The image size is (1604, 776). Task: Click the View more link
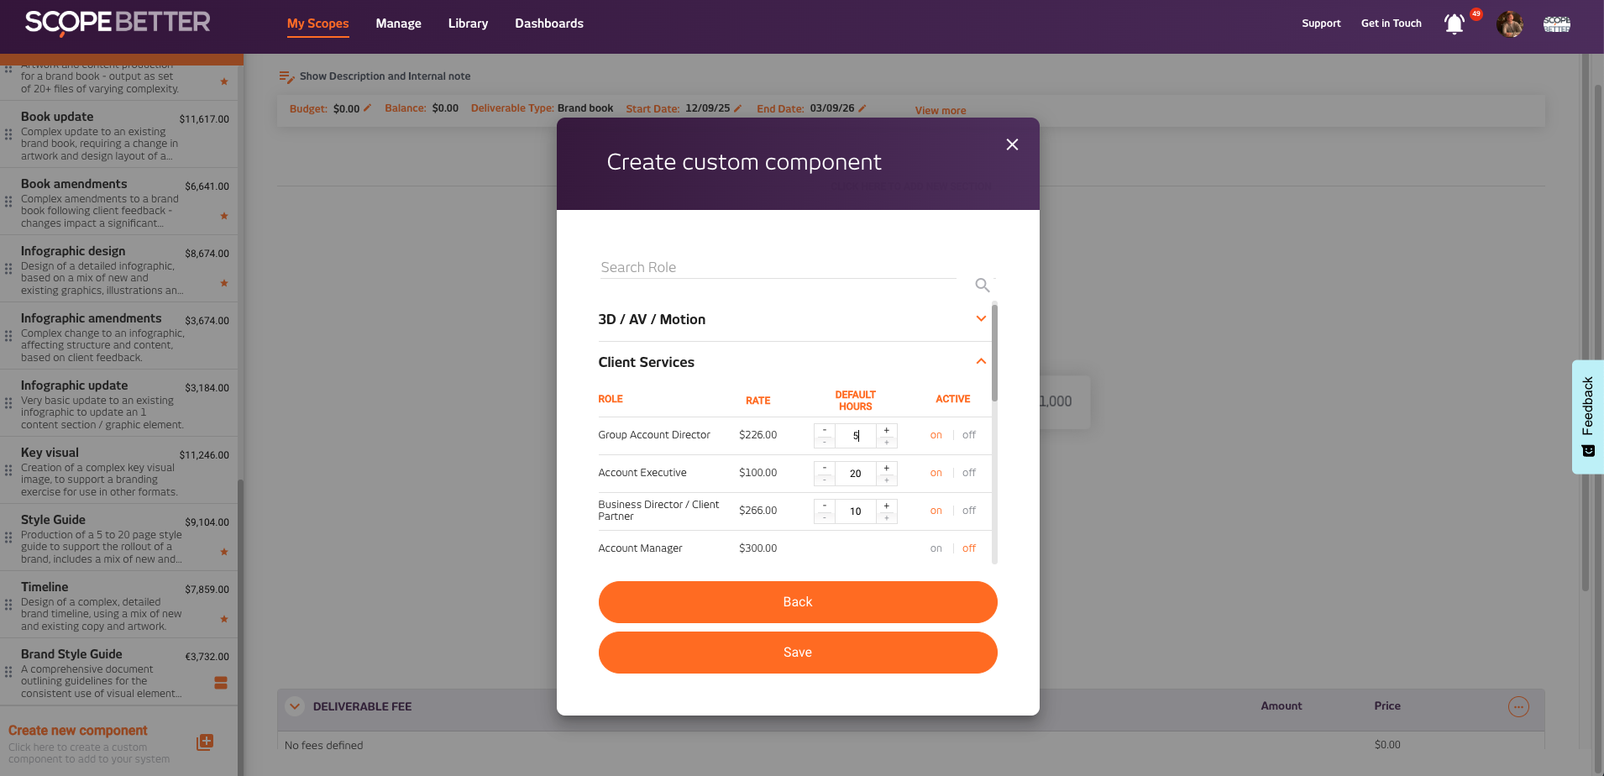pyautogui.click(x=940, y=111)
